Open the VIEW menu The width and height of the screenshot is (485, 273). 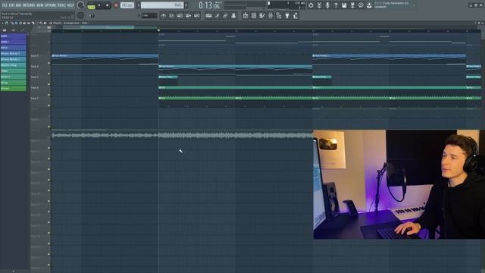coord(40,5)
